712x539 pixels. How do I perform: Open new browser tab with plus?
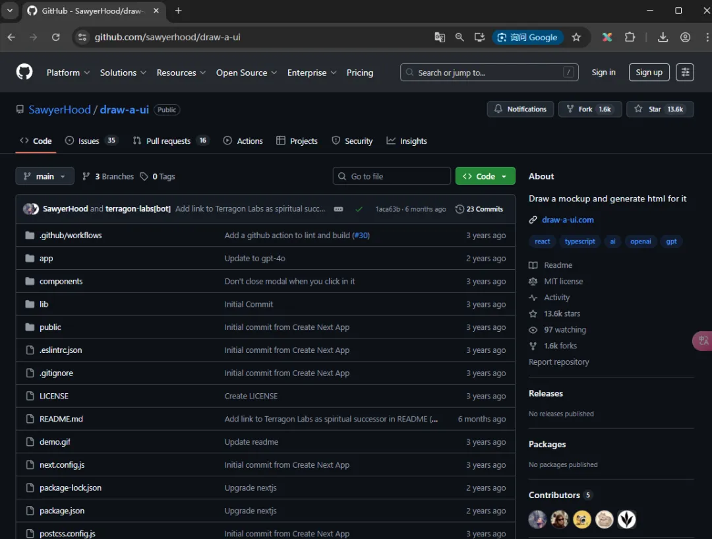pos(179,11)
